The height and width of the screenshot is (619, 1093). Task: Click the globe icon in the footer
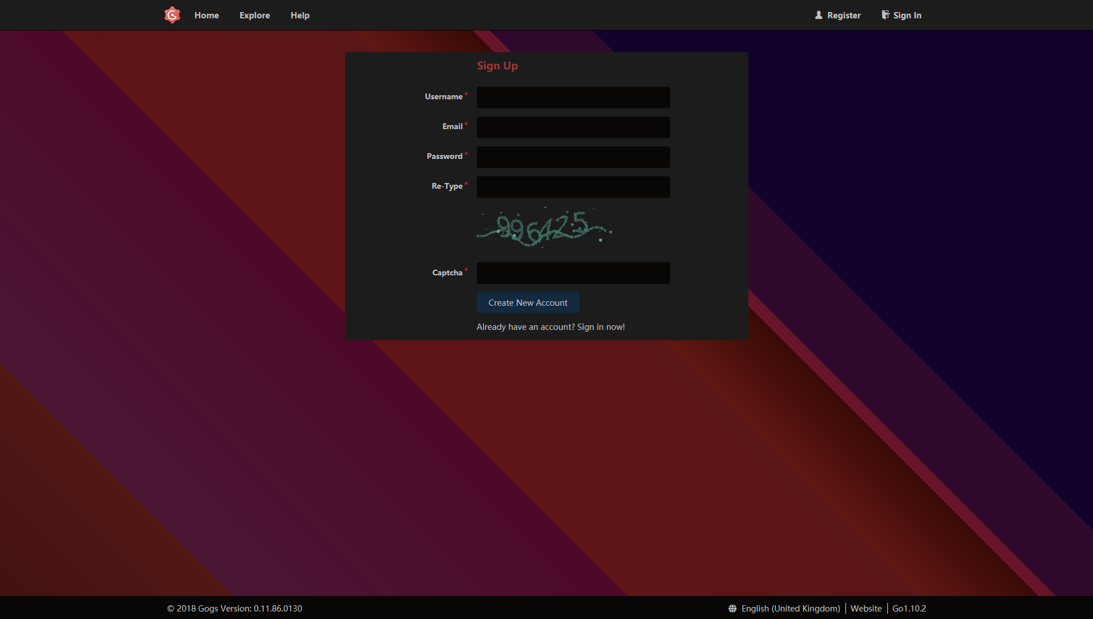pos(732,609)
